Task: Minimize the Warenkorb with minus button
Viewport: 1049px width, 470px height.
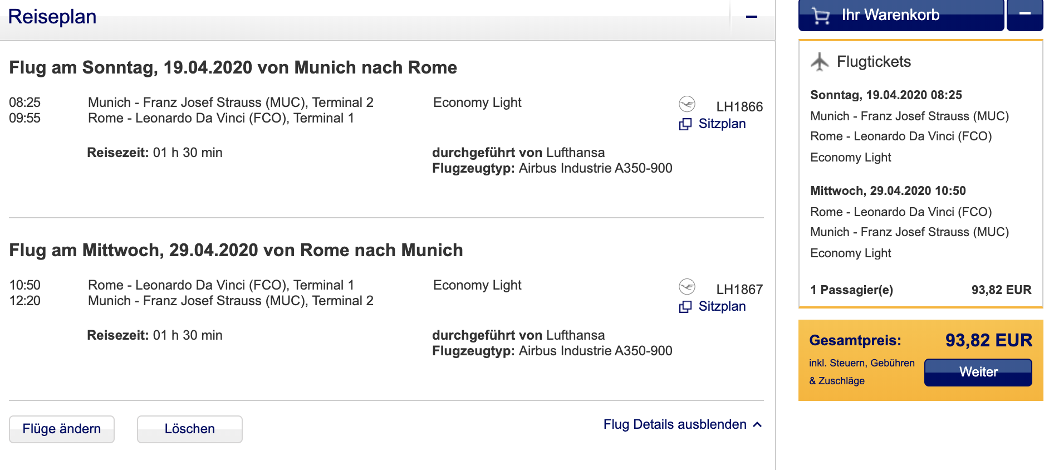Action: coord(1025,14)
